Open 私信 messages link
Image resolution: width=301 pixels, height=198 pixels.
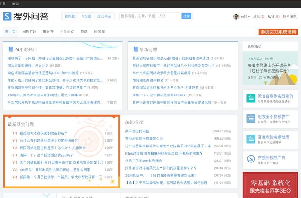click(x=273, y=17)
